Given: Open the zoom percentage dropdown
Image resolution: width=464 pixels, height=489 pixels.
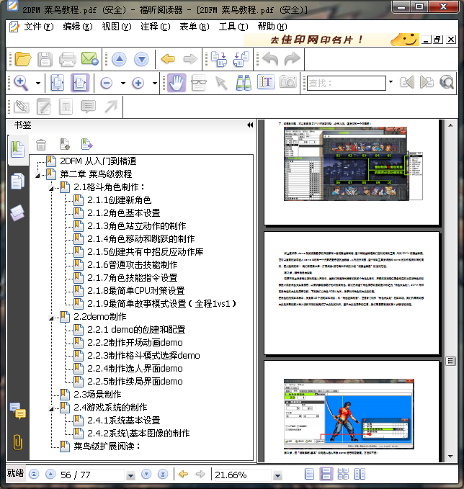Looking at the screenshot, I should click(x=277, y=475).
